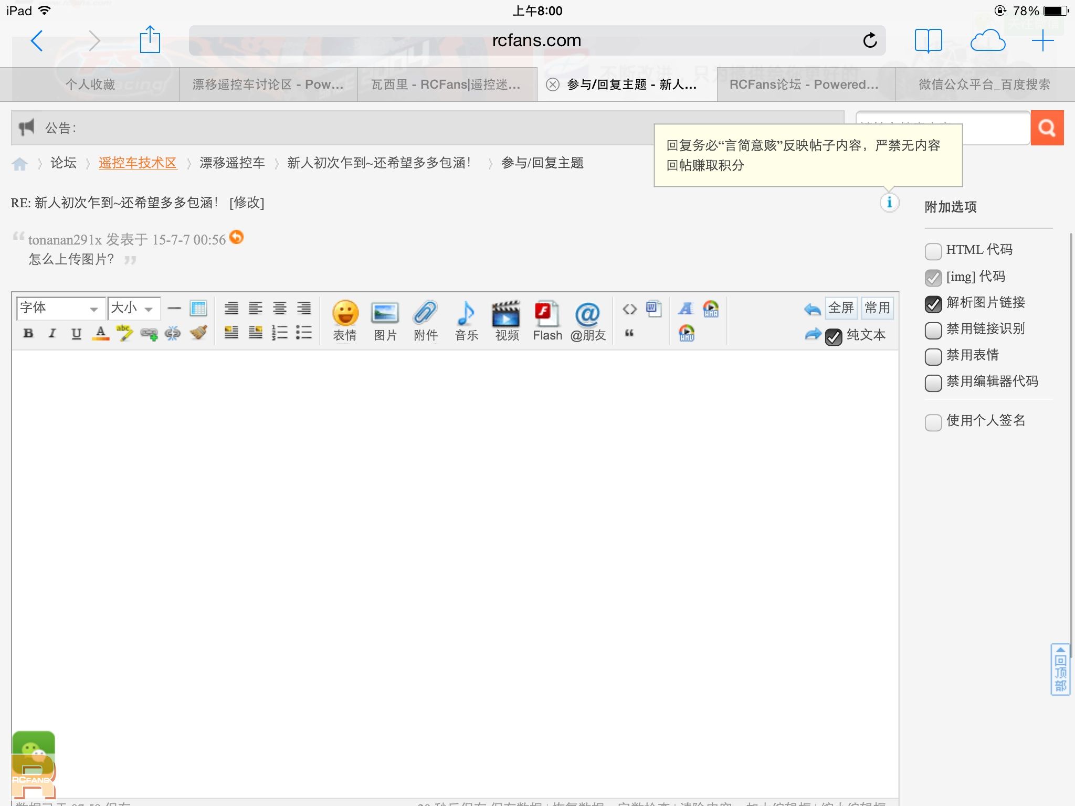Open 遥控车技术区 breadcrumb link

(138, 163)
